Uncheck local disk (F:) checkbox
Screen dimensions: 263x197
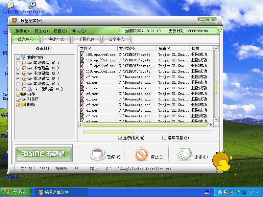[x=24, y=78]
